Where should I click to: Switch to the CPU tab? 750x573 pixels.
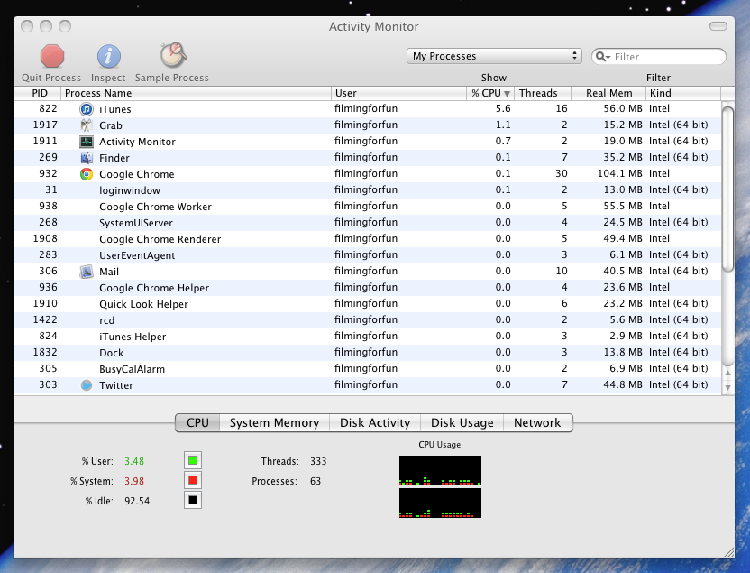[x=197, y=422]
